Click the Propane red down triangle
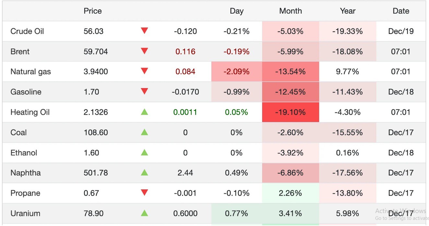This screenshot has height=226, width=429. pyautogui.click(x=145, y=193)
